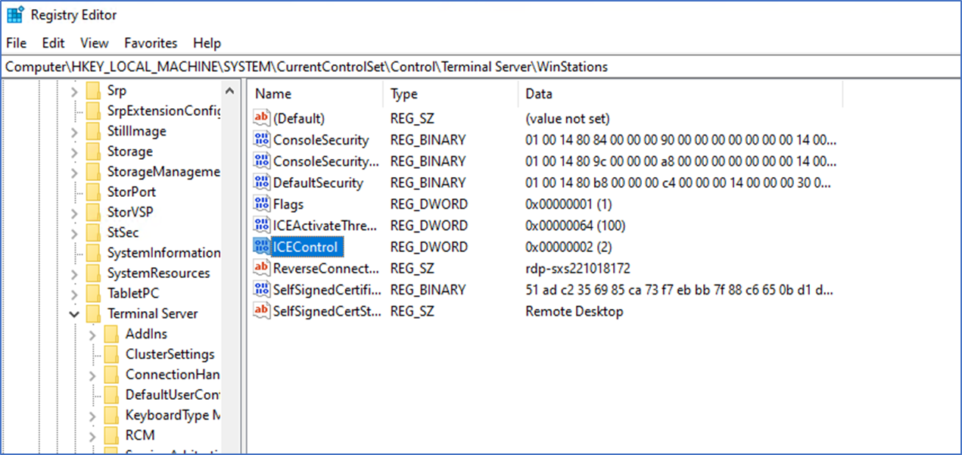Click the folder icon beside Storage
This screenshot has height=455, width=962.
(x=94, y=151)
